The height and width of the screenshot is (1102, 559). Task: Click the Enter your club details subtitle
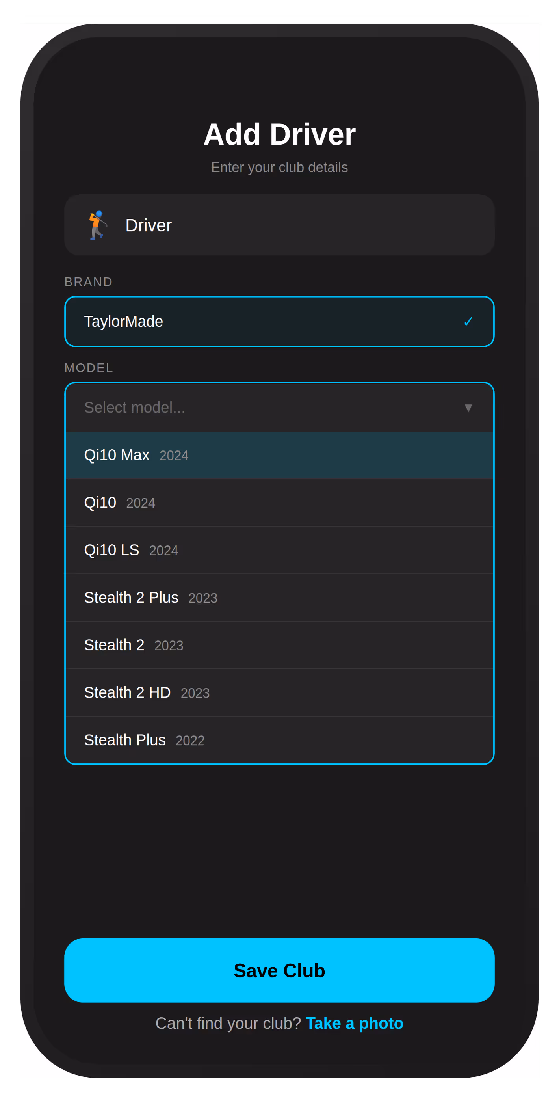[279, 167]
